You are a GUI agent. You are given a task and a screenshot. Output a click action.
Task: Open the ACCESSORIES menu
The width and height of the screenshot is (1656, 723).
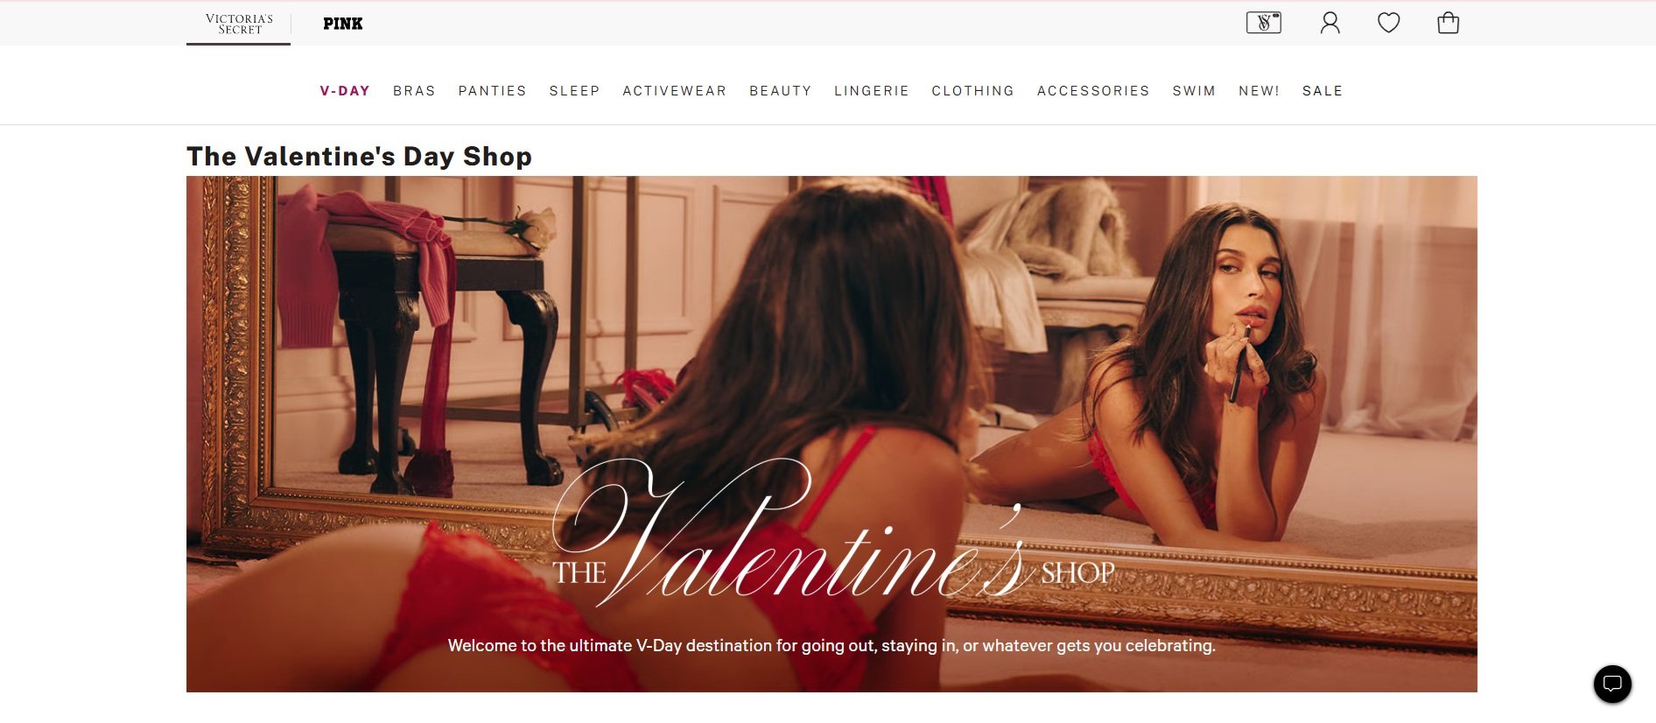pos(1093,91)
